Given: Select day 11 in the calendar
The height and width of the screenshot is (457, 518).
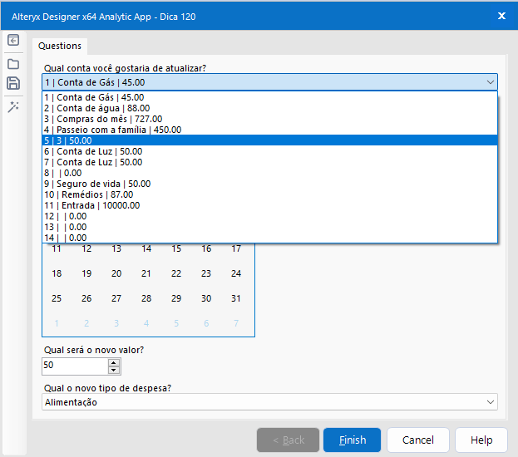Looking at the screenshot, I should [x=57, y=248].
